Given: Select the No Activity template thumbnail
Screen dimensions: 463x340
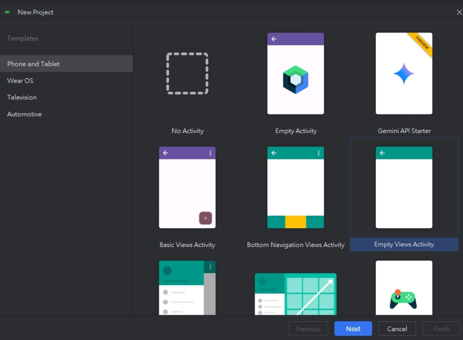Looking at the screenshot, I should click(187, 73).
